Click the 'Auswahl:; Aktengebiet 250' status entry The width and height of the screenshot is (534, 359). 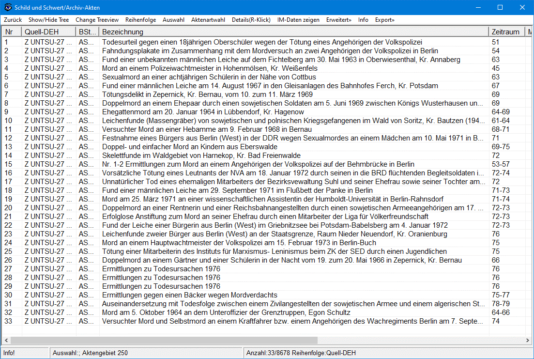pyautogui.click(x=146, y=353)
